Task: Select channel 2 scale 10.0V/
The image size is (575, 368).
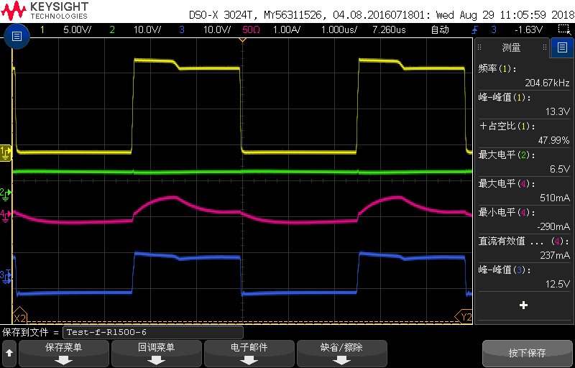Action: [x=147, y=29]
